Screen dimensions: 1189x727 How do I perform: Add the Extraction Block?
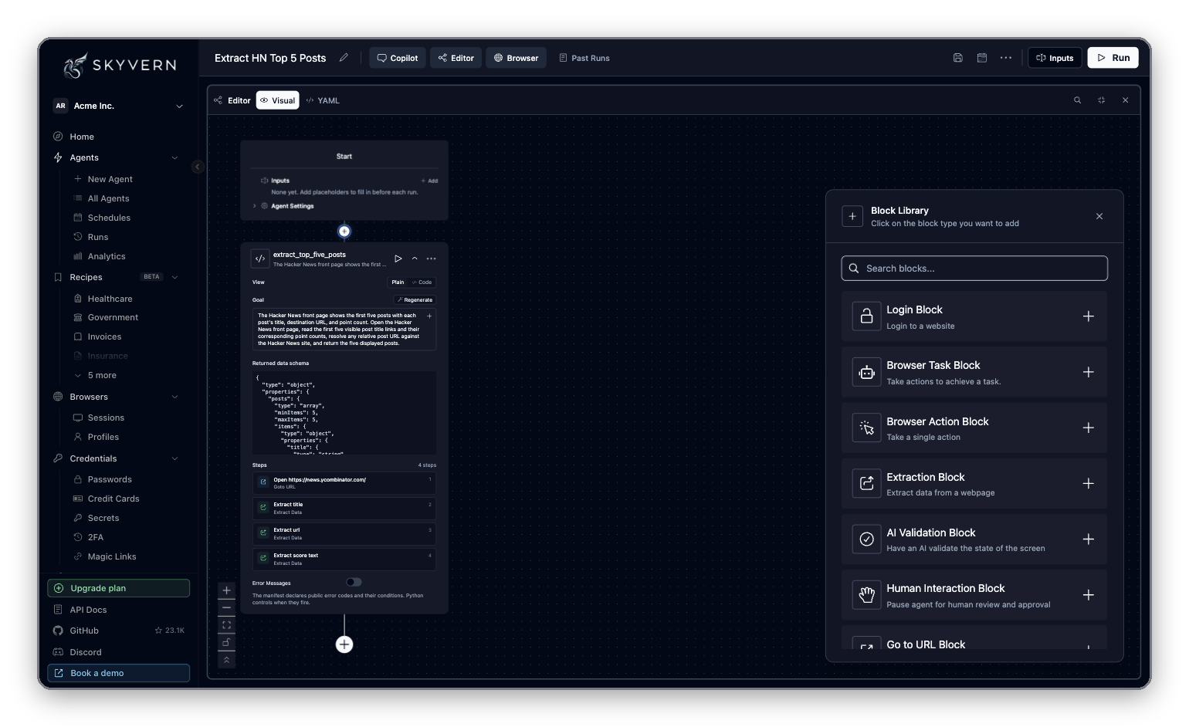click(x=1088, y=483)
